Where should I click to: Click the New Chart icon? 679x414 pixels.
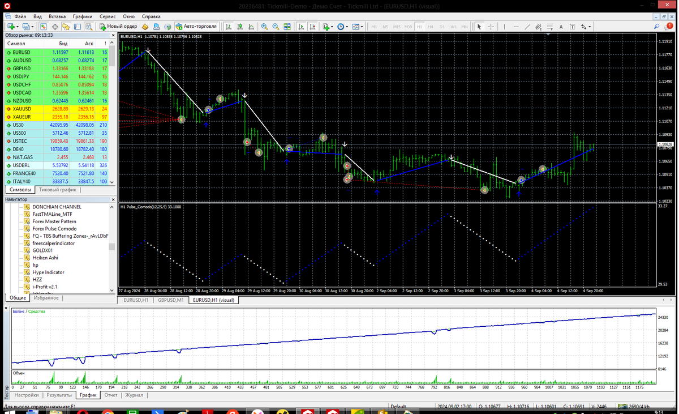point(11,27)
